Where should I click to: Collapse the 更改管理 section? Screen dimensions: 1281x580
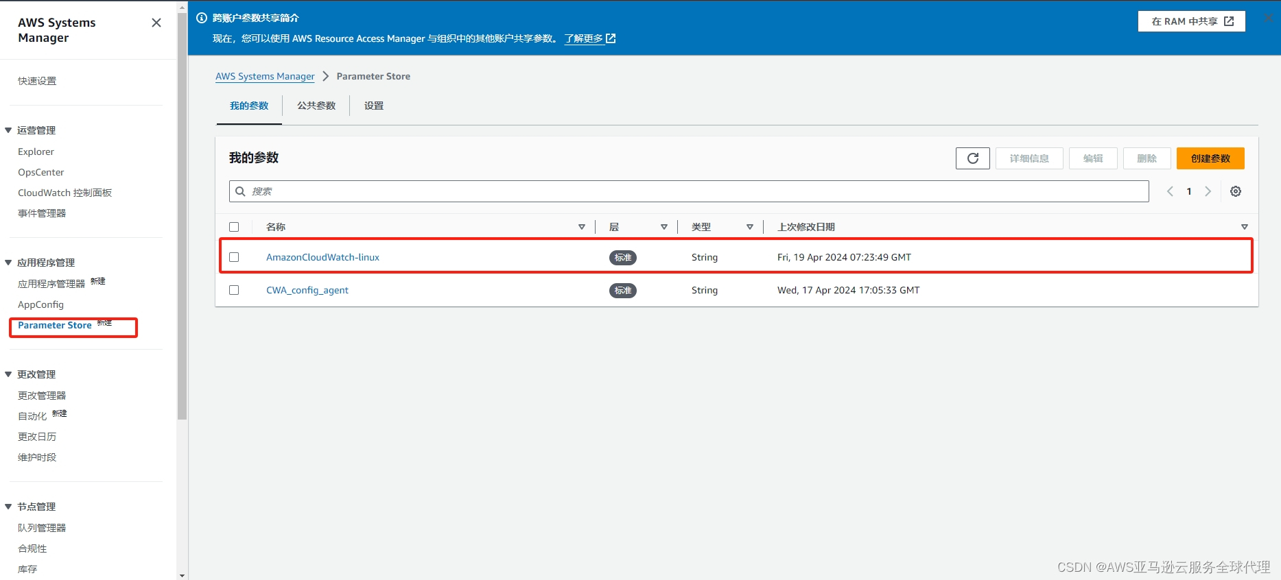8,374
